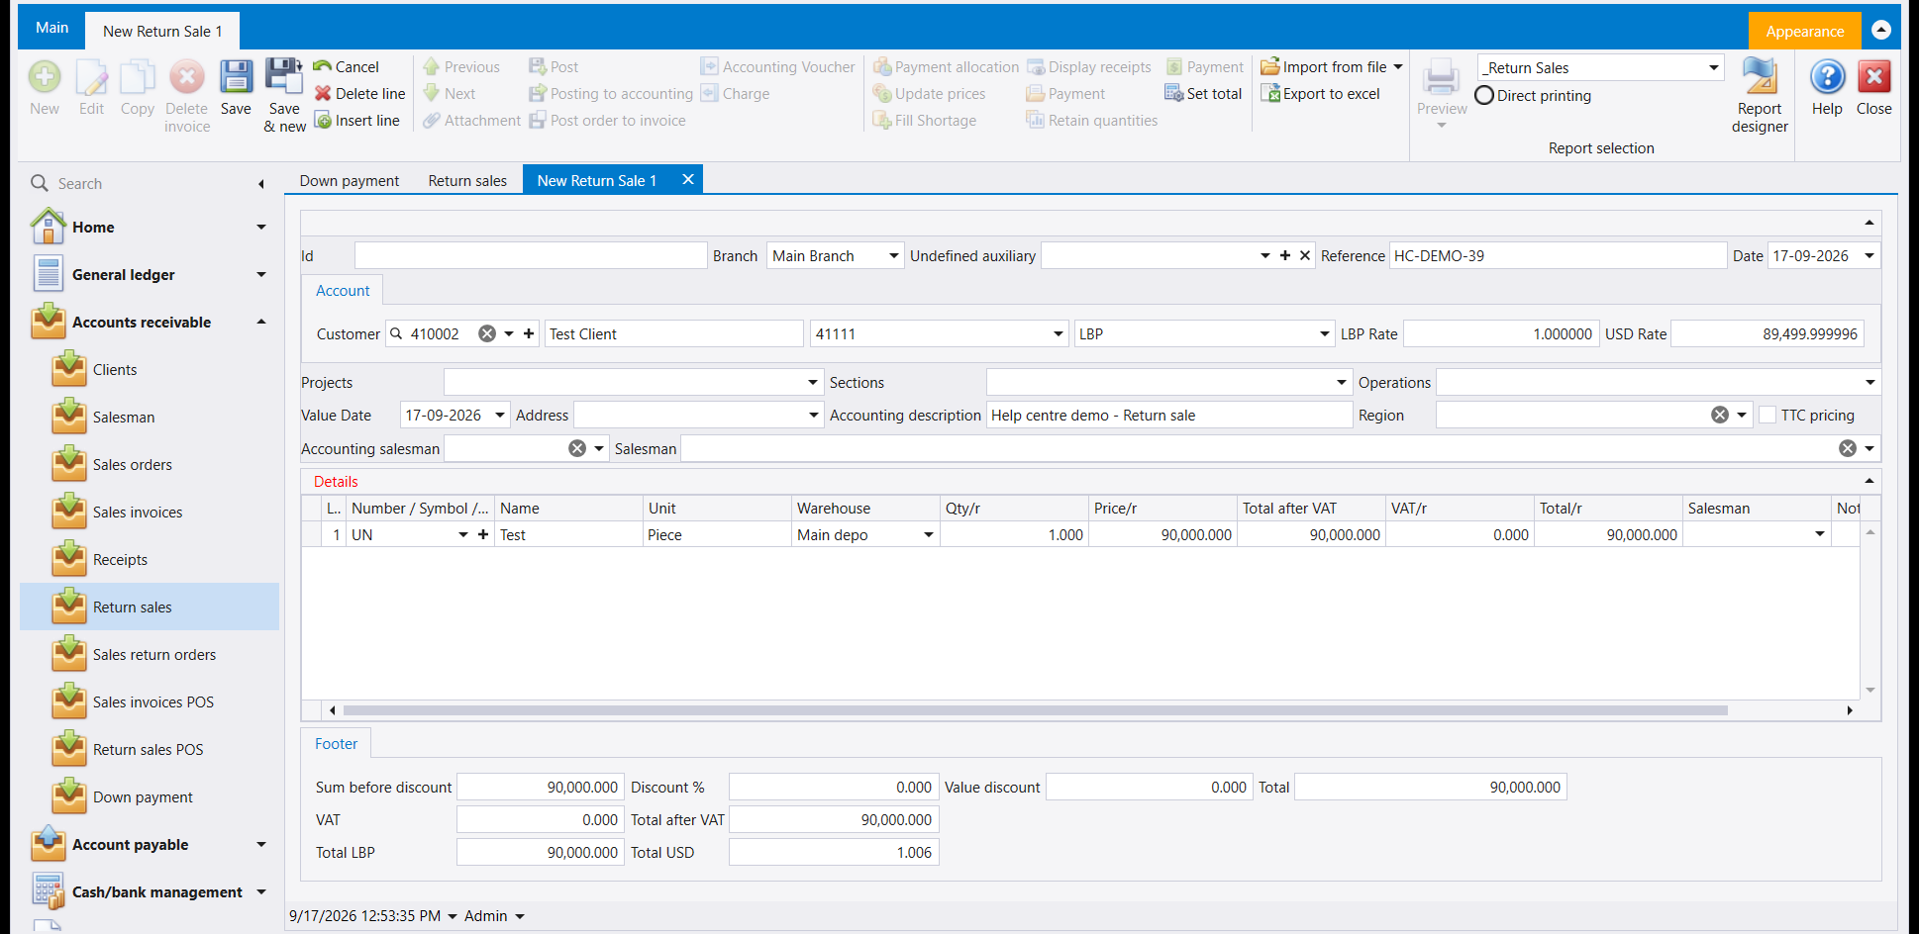Select the Direct printing radio button
The image size is (1919, 934).
1484,96
